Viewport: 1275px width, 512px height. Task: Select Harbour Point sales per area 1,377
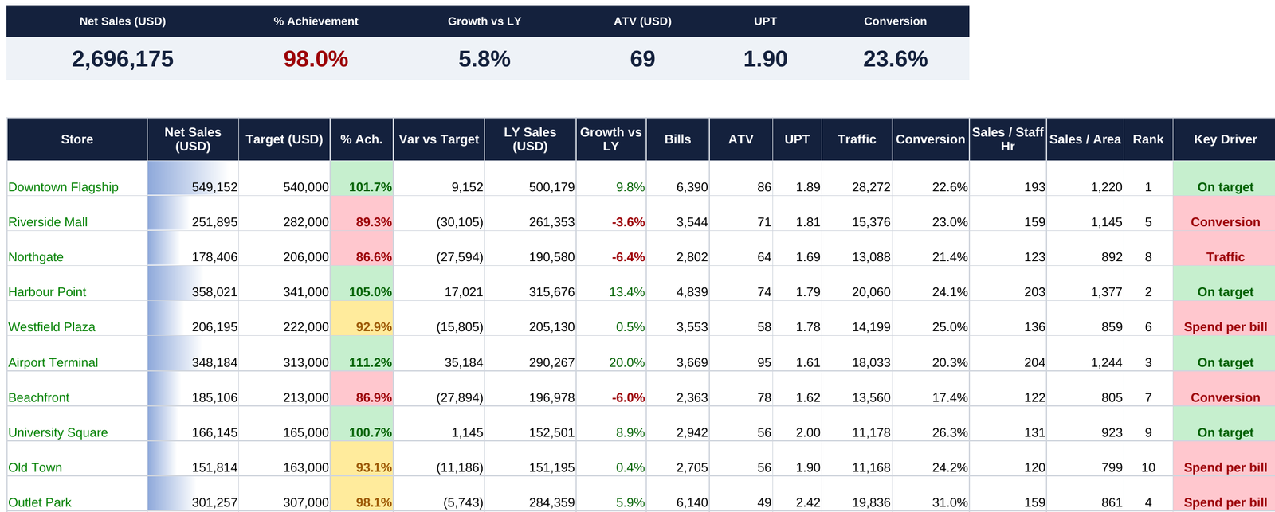(1085, 283)
